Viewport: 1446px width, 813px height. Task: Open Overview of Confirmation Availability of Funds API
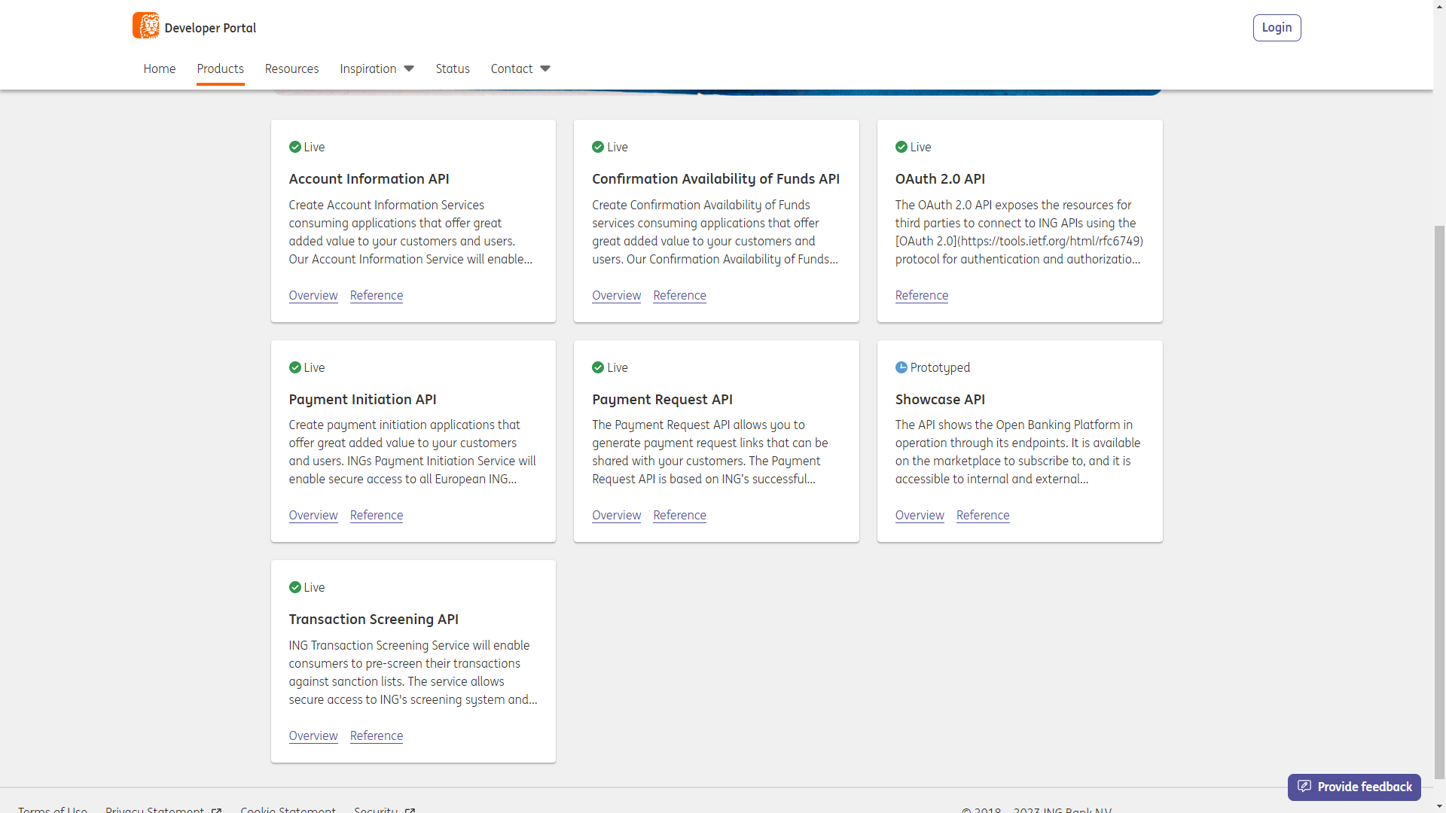pos(617,295)
